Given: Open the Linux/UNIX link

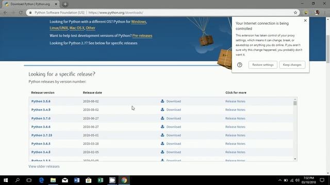Looking at the screenshot, I should click(59, 28).
